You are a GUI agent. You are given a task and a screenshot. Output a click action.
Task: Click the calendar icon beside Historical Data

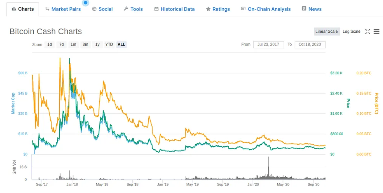[156, 9]
